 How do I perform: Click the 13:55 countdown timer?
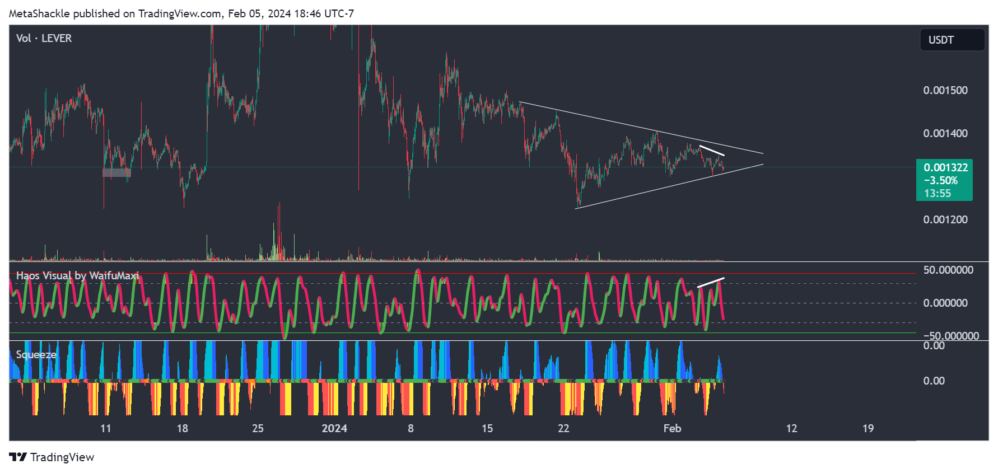pos(937,193)
